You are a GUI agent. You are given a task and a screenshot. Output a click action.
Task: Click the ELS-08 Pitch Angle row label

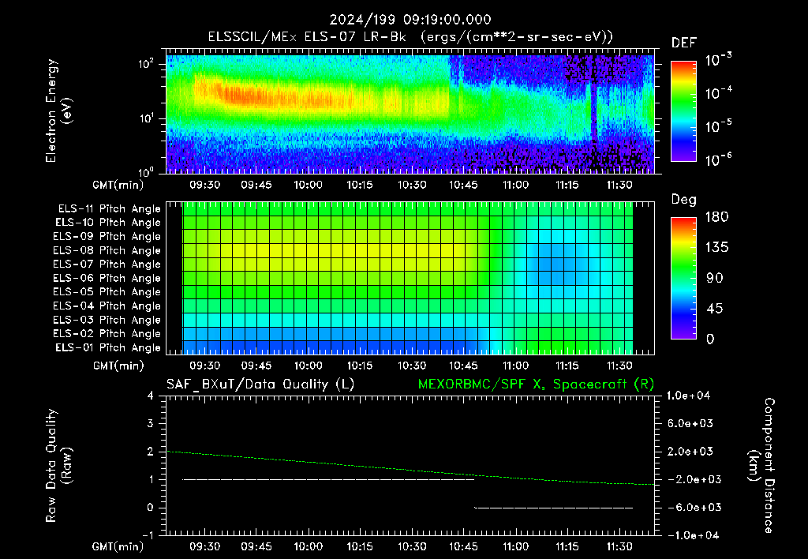tap(107, 250)
